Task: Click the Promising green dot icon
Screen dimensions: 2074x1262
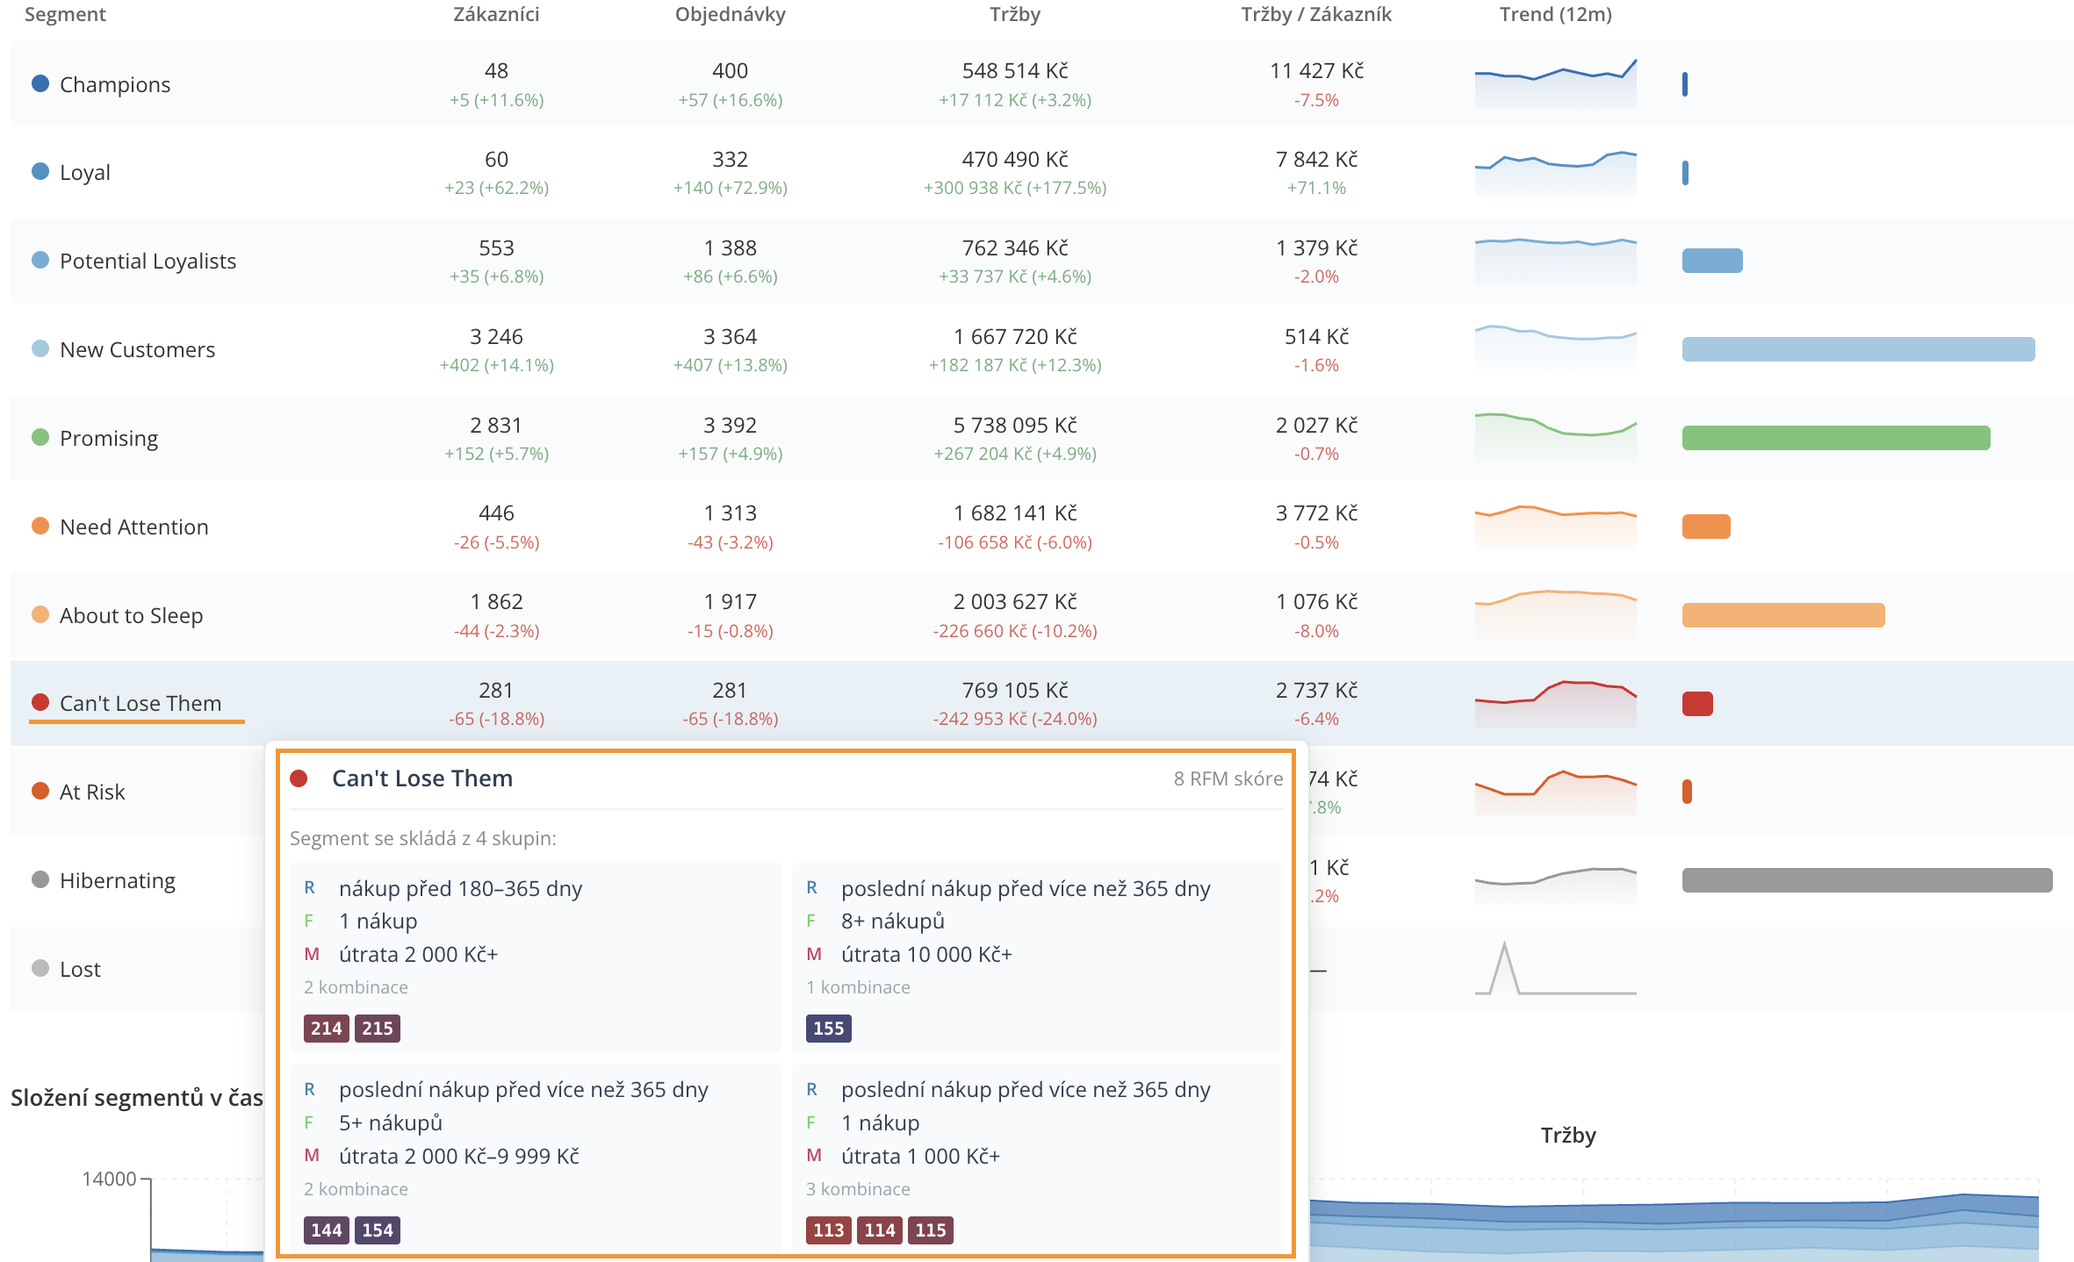Action: tap(40, 437)
